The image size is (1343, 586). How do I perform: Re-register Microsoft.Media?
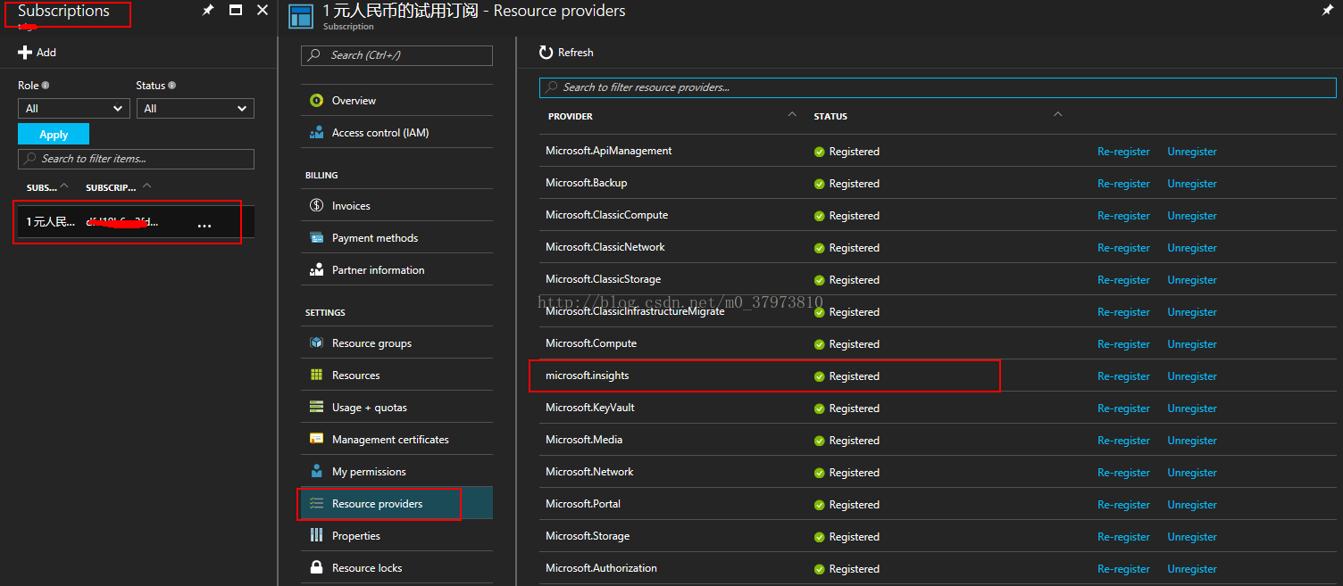point(1123,441)
